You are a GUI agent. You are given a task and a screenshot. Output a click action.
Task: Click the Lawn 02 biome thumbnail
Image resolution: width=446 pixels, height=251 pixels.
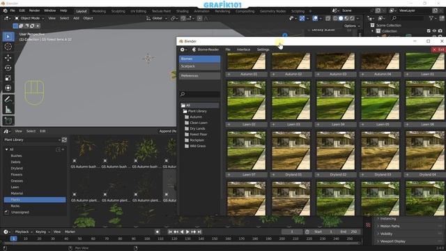tap(246, 100)
